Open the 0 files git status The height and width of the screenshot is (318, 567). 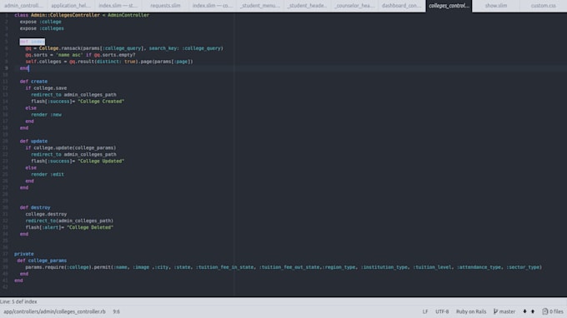click(x=553, y=311)
